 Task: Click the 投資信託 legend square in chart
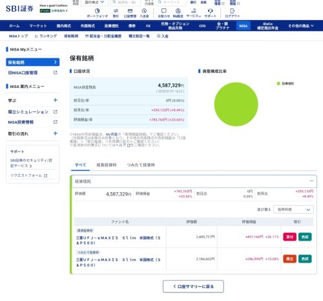tap(278, 84)
